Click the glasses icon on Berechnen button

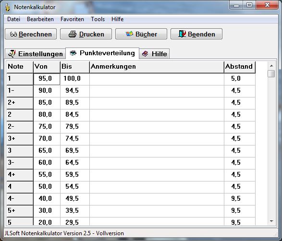13,34
